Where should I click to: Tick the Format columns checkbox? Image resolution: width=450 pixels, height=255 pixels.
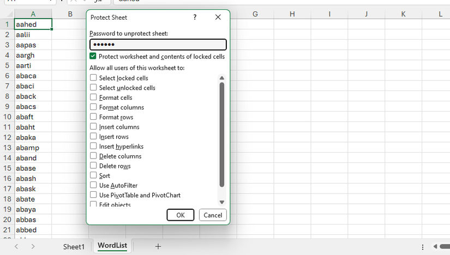[x=93, y=107]
